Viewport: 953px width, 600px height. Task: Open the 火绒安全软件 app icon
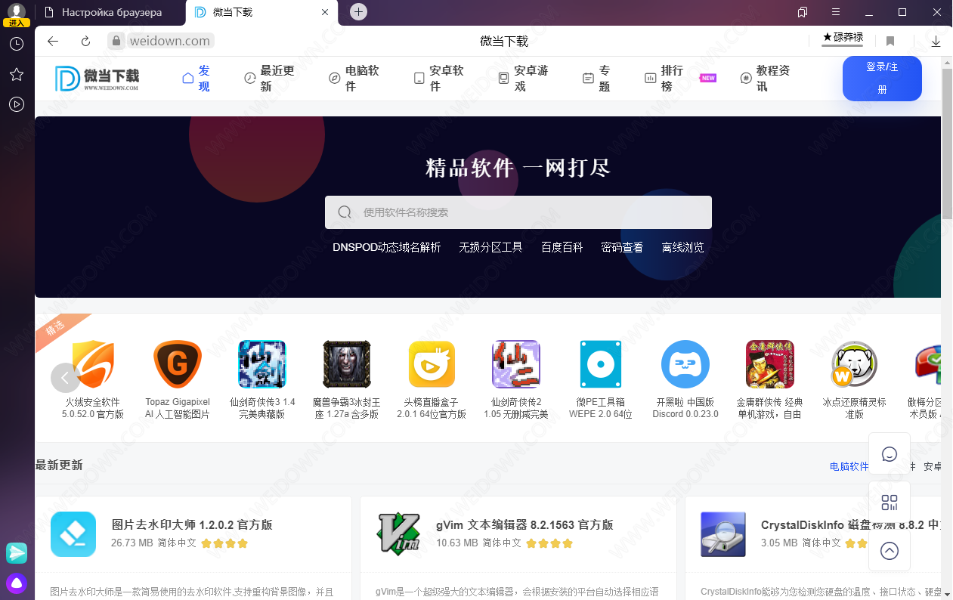point(93,364)
